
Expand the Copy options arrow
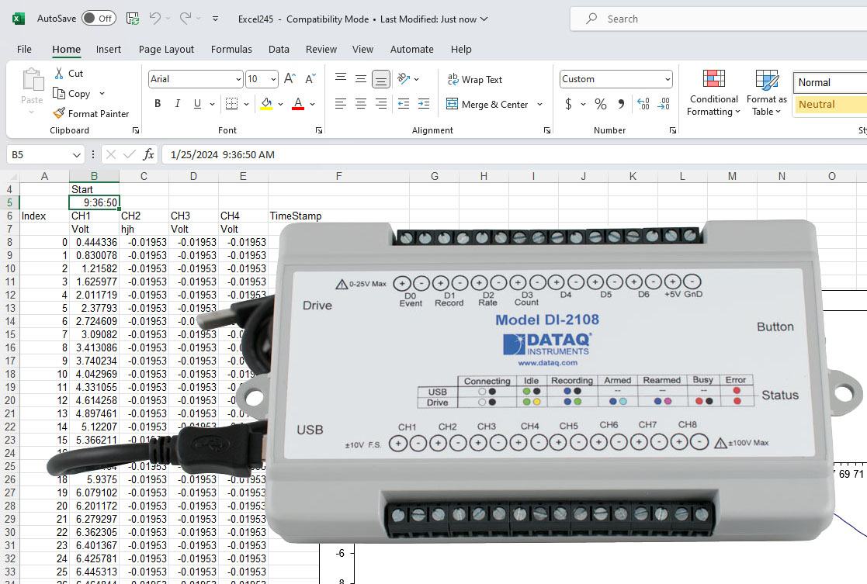point(102,93)
